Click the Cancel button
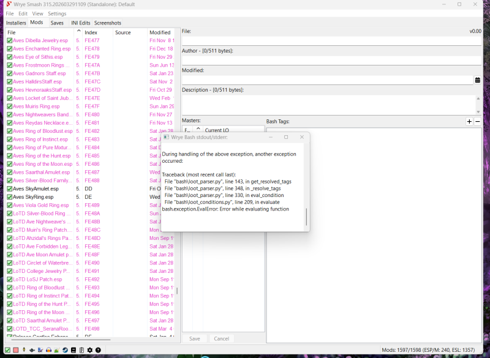490x358 pixels. [221, 338]
